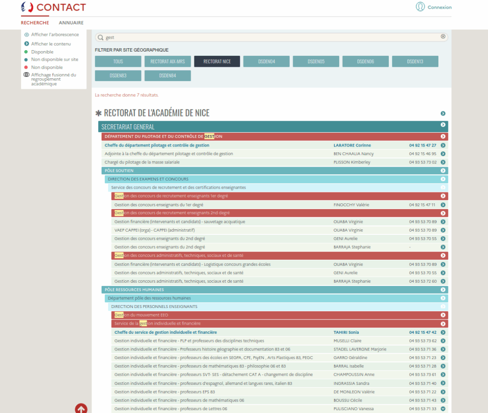Click the magnifier search icon
The height and width of the screenshot is (413, 488).
100,37
